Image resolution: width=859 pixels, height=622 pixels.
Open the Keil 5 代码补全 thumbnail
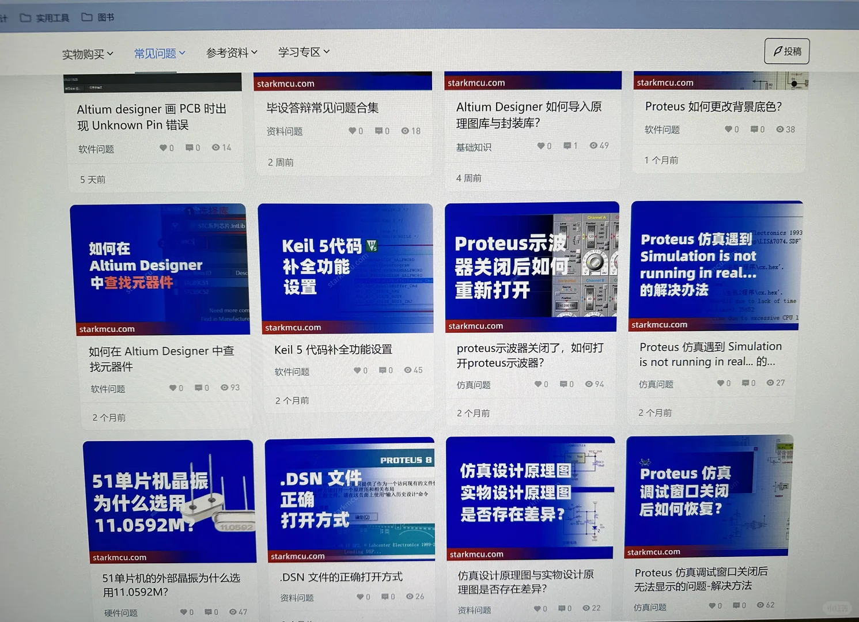[x=346, y=268]
